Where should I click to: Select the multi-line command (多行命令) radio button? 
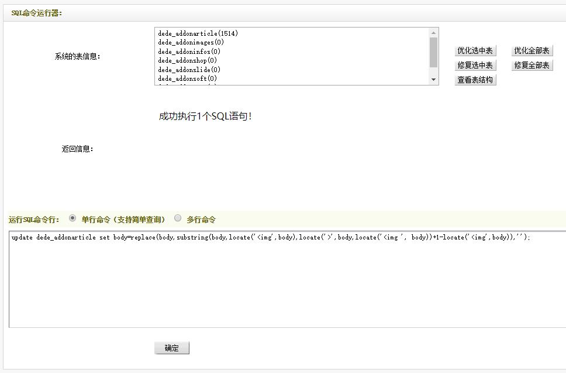(x=178, y=218)
